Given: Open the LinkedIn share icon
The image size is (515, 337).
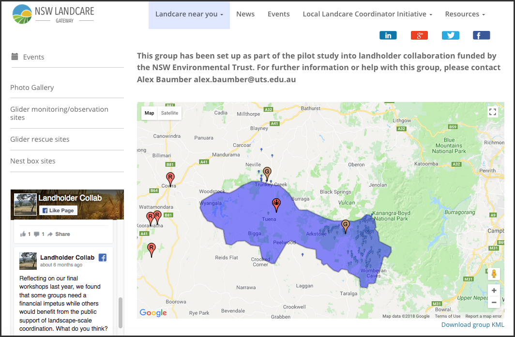Looking at the screenshot, I should coord(388,35).
